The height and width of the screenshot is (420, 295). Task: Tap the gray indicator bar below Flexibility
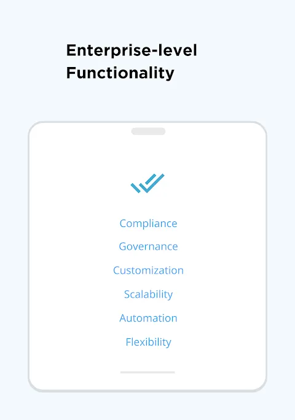147,372
